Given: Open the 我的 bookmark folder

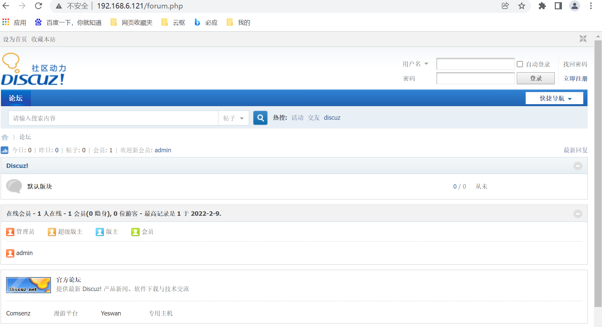Looking at the screenshot, I should 239,22.
